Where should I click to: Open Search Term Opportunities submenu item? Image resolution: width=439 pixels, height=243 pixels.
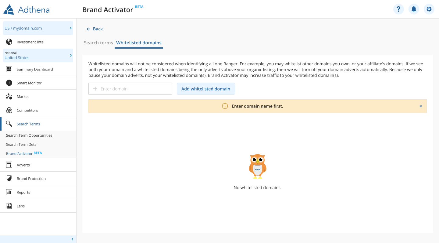(29, 135)
